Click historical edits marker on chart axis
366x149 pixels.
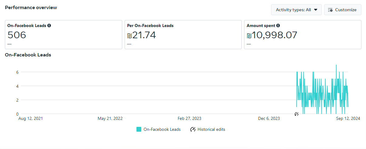click(297, 114)
